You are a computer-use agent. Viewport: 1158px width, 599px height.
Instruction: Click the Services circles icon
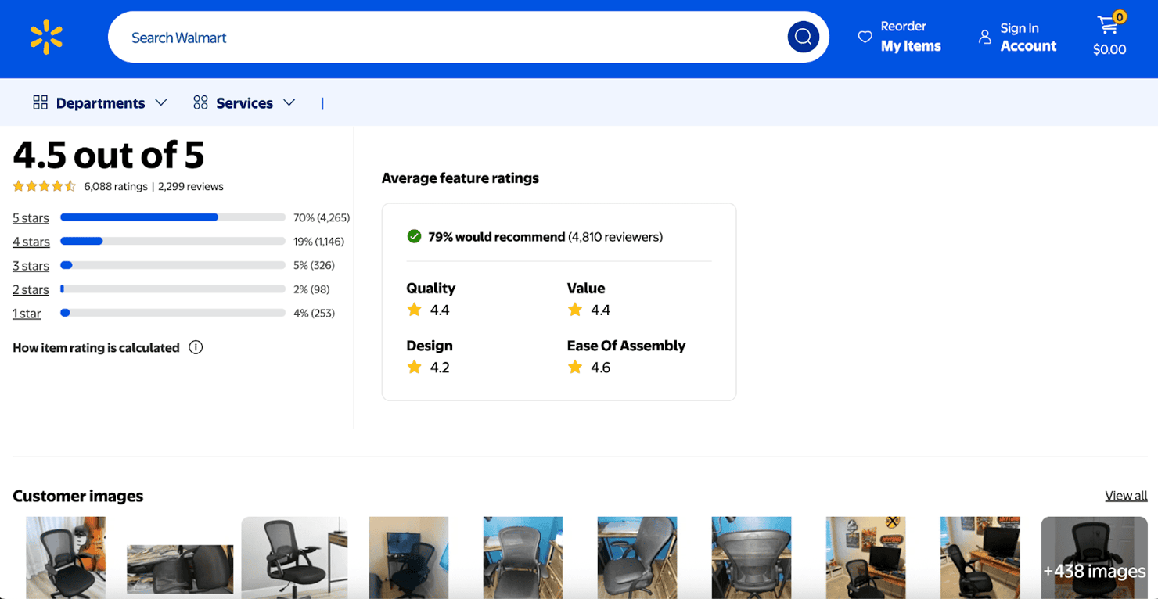point(200,102)
